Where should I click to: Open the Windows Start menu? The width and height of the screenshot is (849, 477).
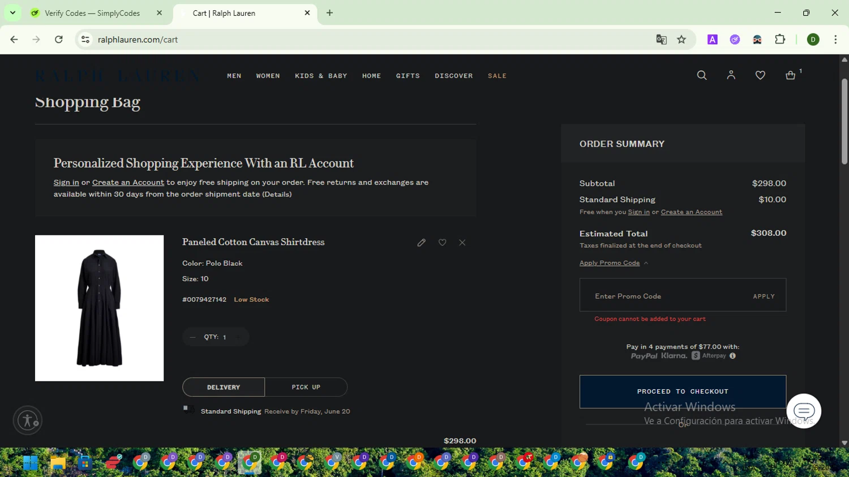[31, 463]
